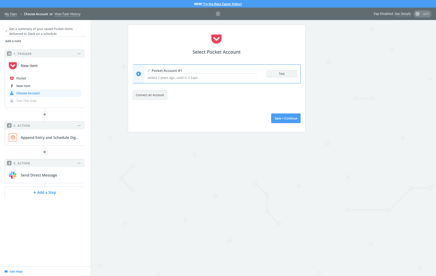
Task: Open the options menu for 3. ACTION step
Action: 79,163
